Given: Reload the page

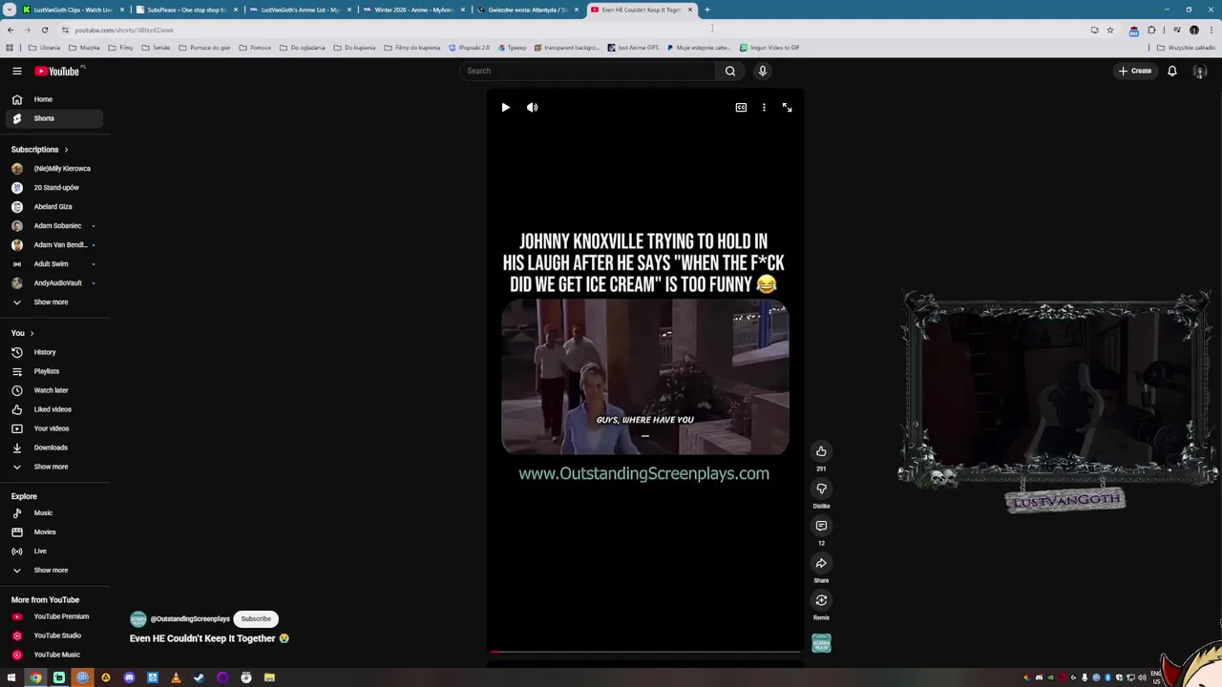Looking at the screenshot, I should (x=44, y=30).
